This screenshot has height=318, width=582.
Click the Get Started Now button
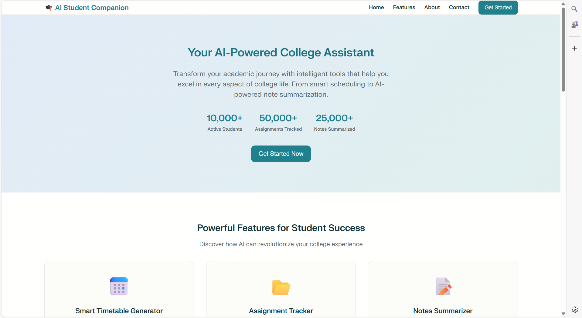[x=281, y=154]
